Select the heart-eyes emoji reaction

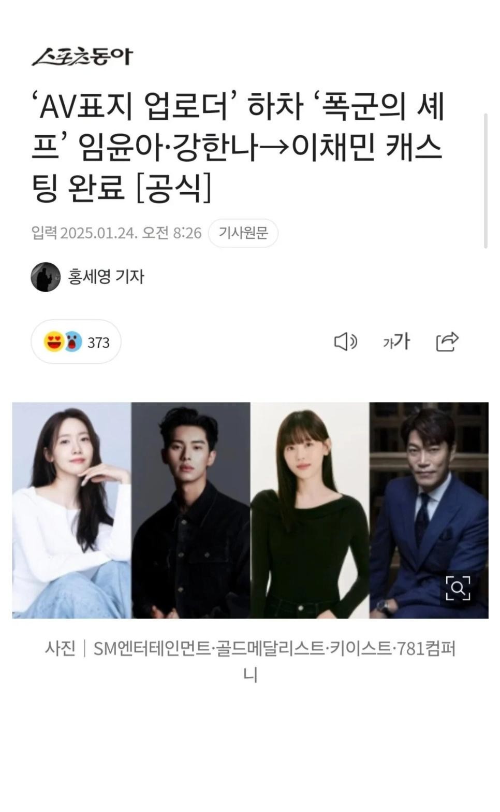click(53, 342)
